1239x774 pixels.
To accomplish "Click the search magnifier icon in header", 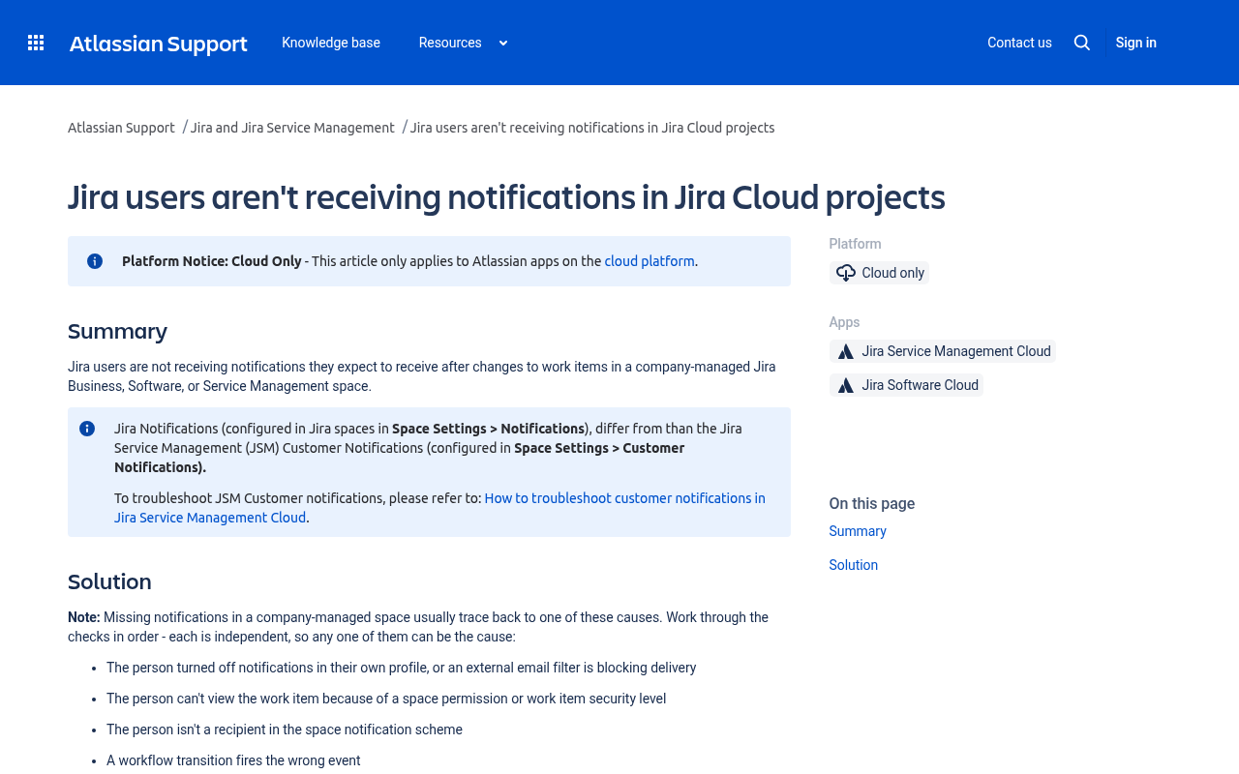I will click(x=1082, y=43).
